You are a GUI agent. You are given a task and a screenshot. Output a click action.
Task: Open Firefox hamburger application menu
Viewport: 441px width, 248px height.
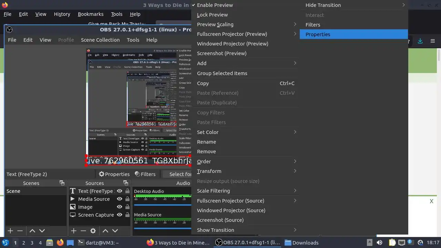coord(433,41)
